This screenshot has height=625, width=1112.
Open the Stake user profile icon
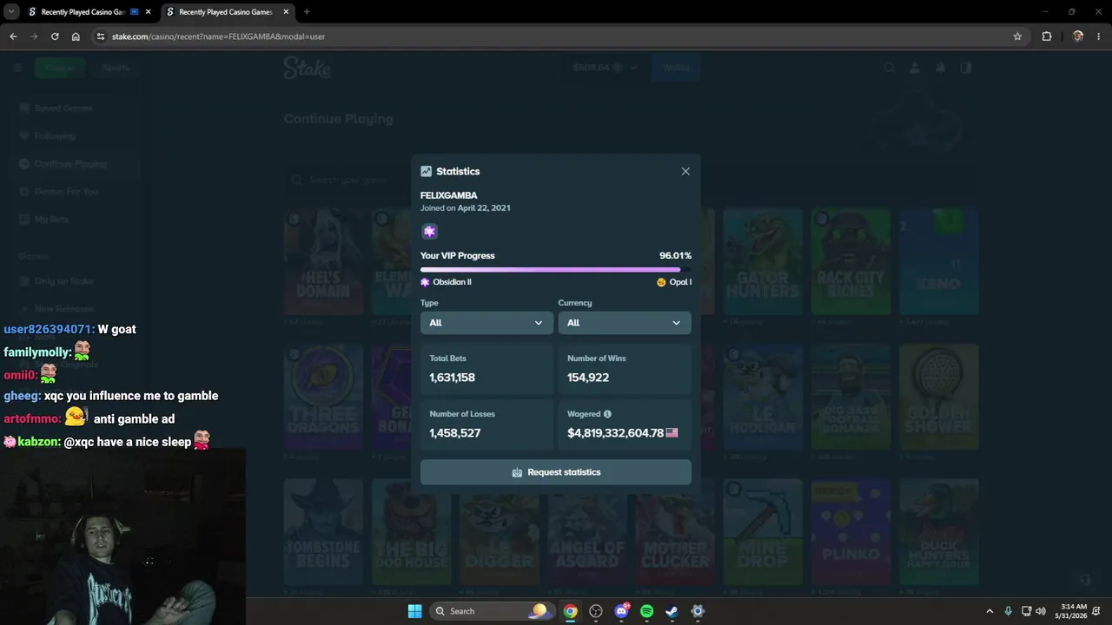[915, 68]
